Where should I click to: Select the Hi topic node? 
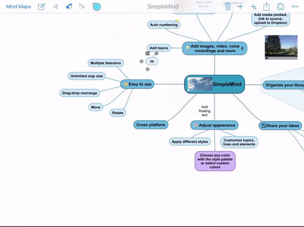[x=152, y=62]
